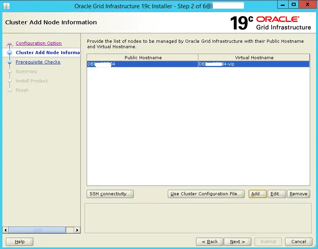Viewport: 318px width, 249px height.
Task: Click sidebar scrollbar left arrow
Action: [5, 230]
